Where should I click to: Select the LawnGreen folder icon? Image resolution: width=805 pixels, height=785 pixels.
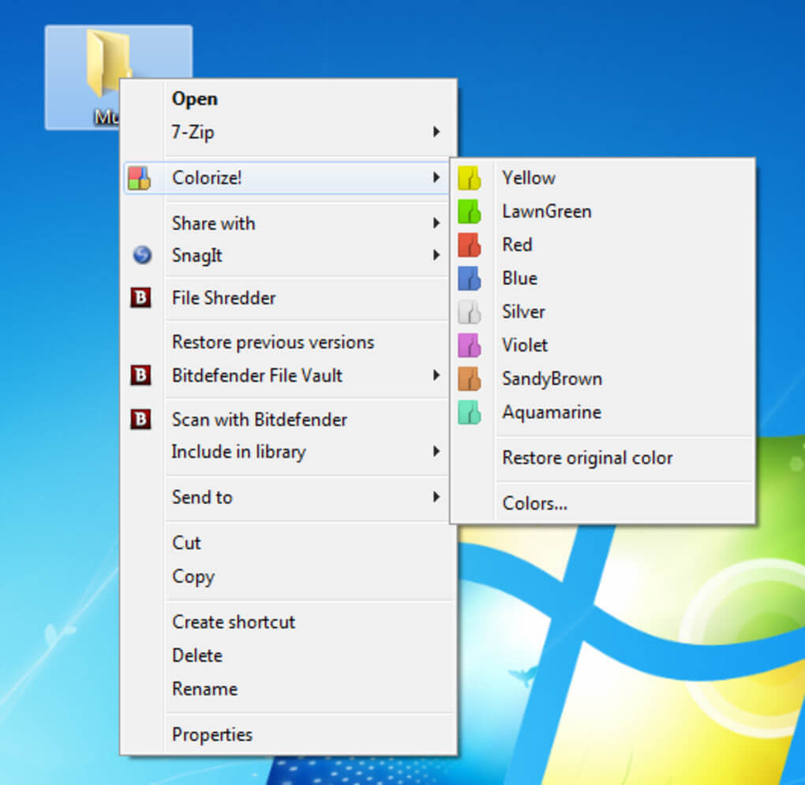pyautogui.click(x=470, y=211)
